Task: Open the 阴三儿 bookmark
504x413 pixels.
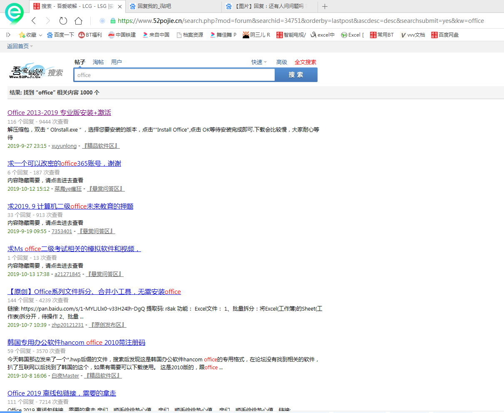Action: [x=256, y=35]
